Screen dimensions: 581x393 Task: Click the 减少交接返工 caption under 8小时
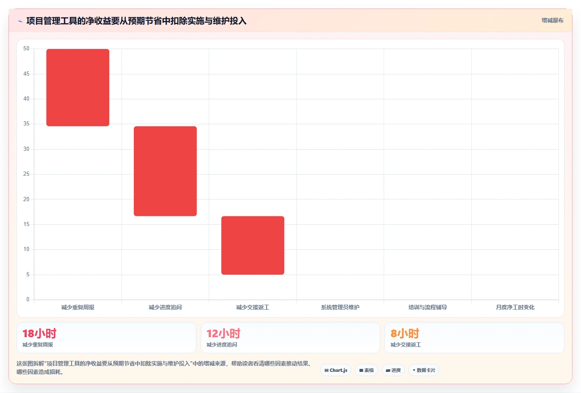(406, 345)
